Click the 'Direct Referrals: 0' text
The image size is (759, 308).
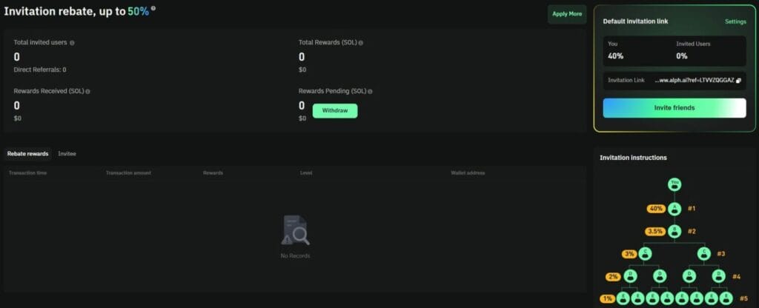pos(40,70)
